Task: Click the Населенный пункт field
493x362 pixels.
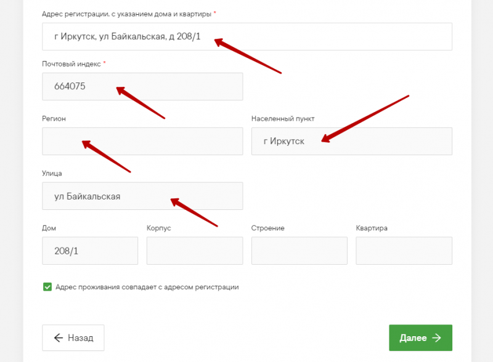Action: coord(351,142)
